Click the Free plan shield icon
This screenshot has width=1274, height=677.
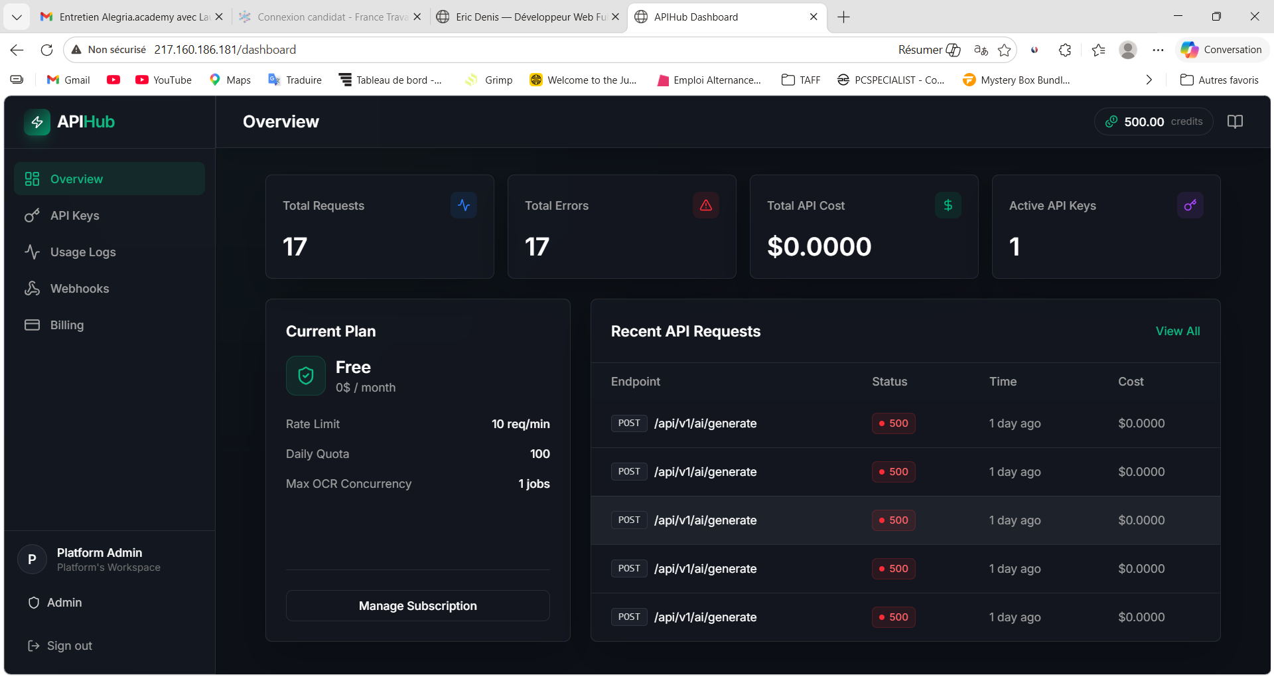[x=306, y=376]
